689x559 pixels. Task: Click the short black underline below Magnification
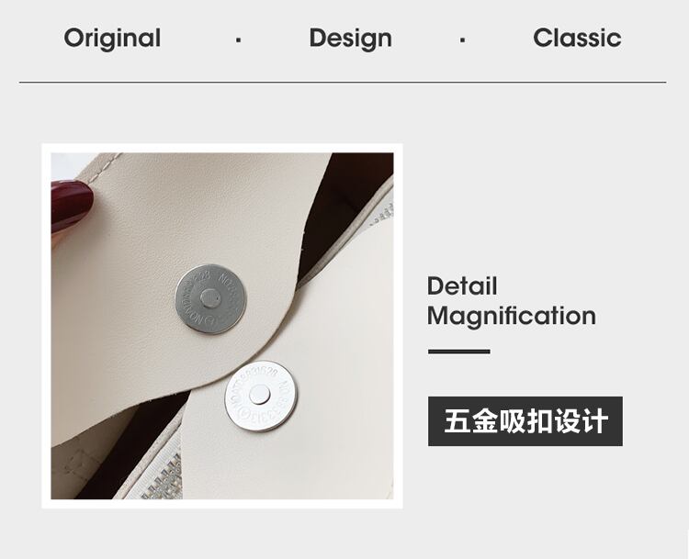click(x=458, y=352)
